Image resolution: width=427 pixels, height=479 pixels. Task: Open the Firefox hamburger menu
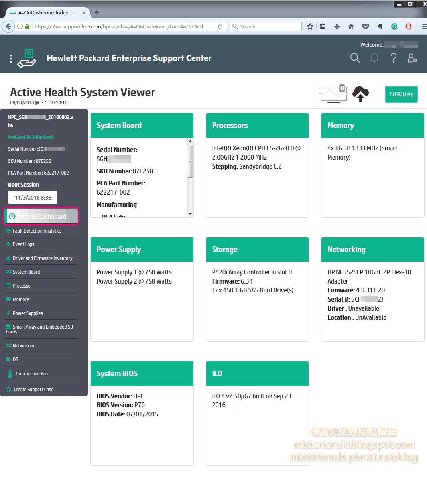click(x=423, y=26)
